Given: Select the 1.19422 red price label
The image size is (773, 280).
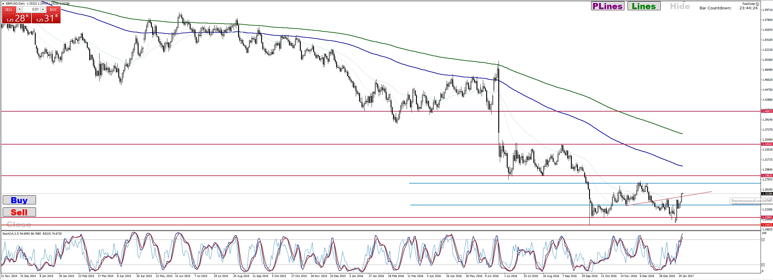Looking at the screenshot, I should pos(767,225).
